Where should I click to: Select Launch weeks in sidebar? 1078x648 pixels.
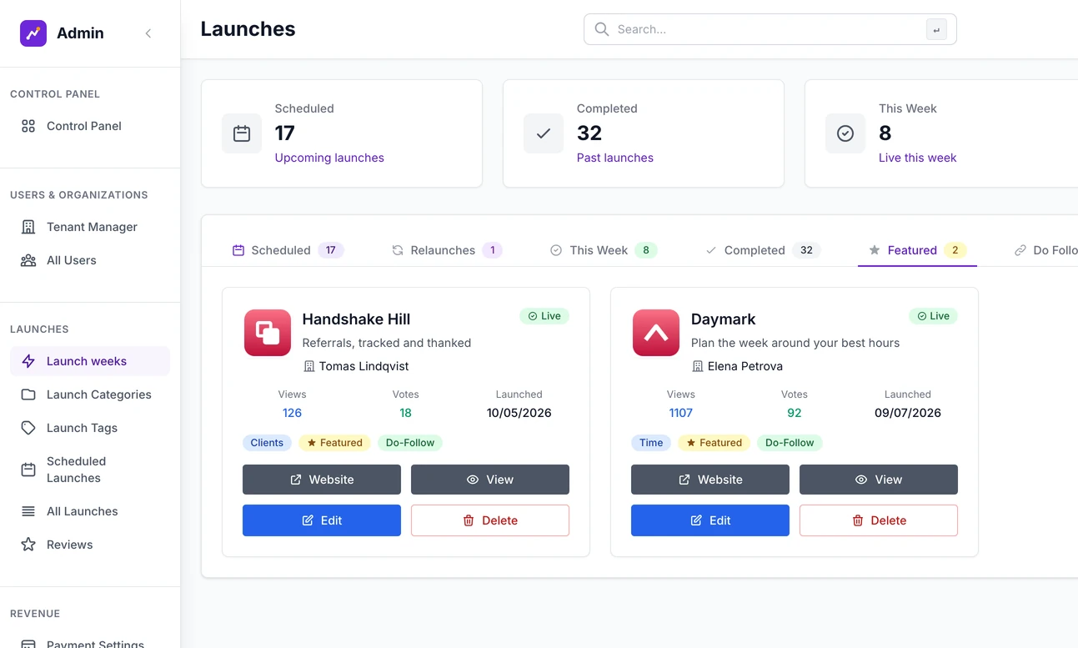click(90, 361)
